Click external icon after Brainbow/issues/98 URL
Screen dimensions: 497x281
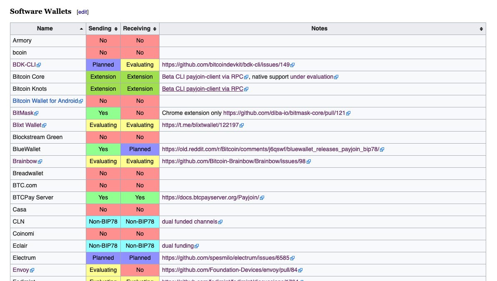click(309, 161)
